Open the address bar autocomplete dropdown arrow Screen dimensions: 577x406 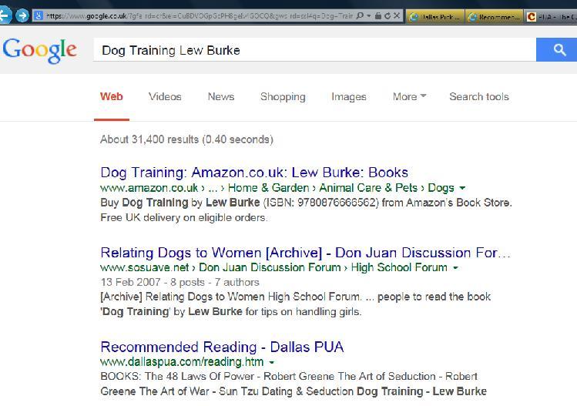tap(369, 16)
